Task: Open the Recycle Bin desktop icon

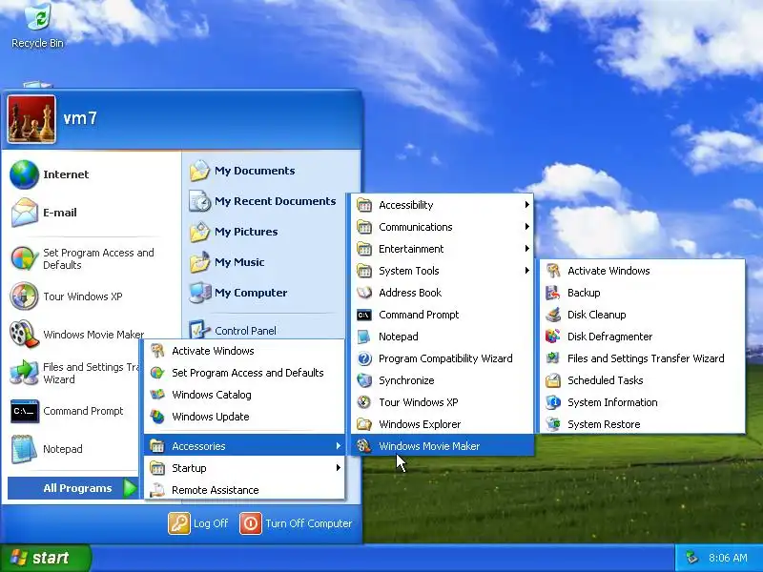Action: click(37, 26)
